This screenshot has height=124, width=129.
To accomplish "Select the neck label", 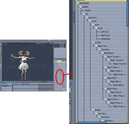I will [x=97, y=25].
